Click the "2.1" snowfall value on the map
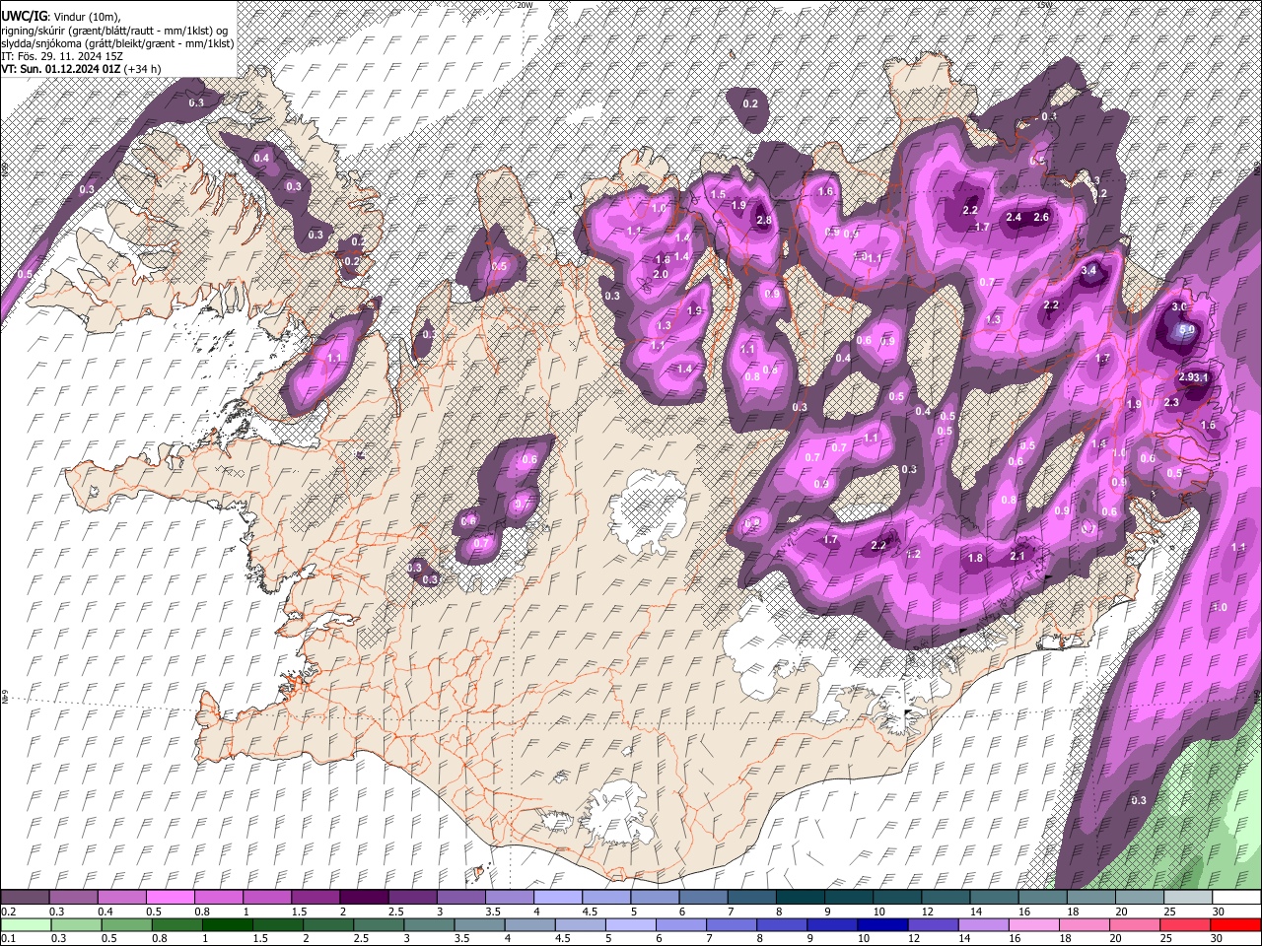 click(x=1018, y=556)
